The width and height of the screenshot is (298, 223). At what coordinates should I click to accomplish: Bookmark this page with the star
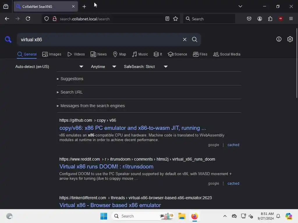pos(175,19)
